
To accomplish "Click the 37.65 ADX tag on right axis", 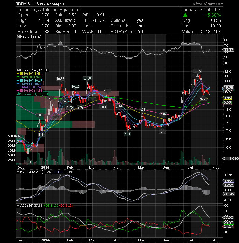I will tap(228, 218).
